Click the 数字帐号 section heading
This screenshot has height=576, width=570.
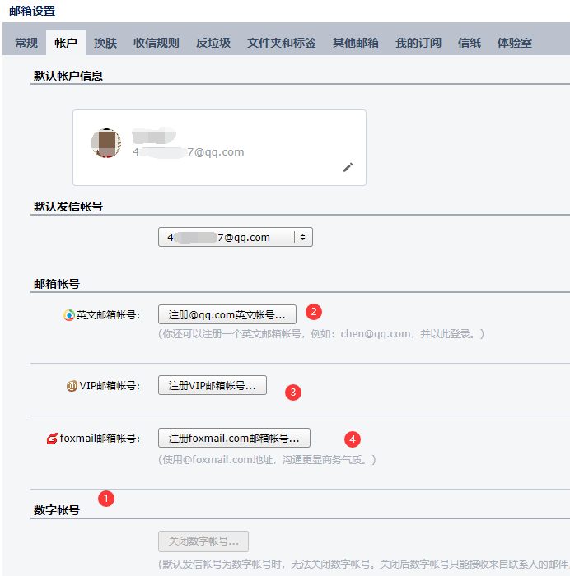point(57,510)
